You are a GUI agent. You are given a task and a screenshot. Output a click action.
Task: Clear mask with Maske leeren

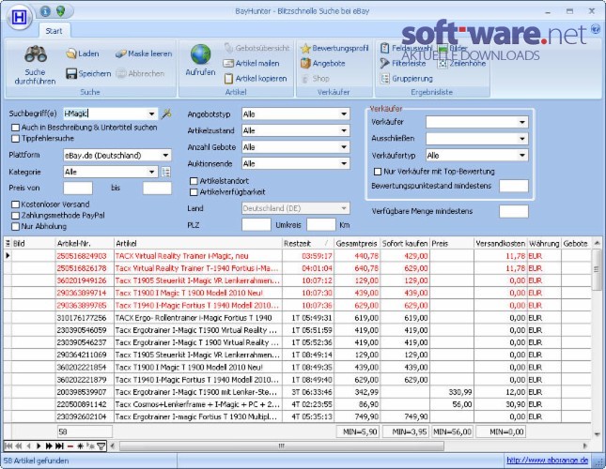click(144, 53)
